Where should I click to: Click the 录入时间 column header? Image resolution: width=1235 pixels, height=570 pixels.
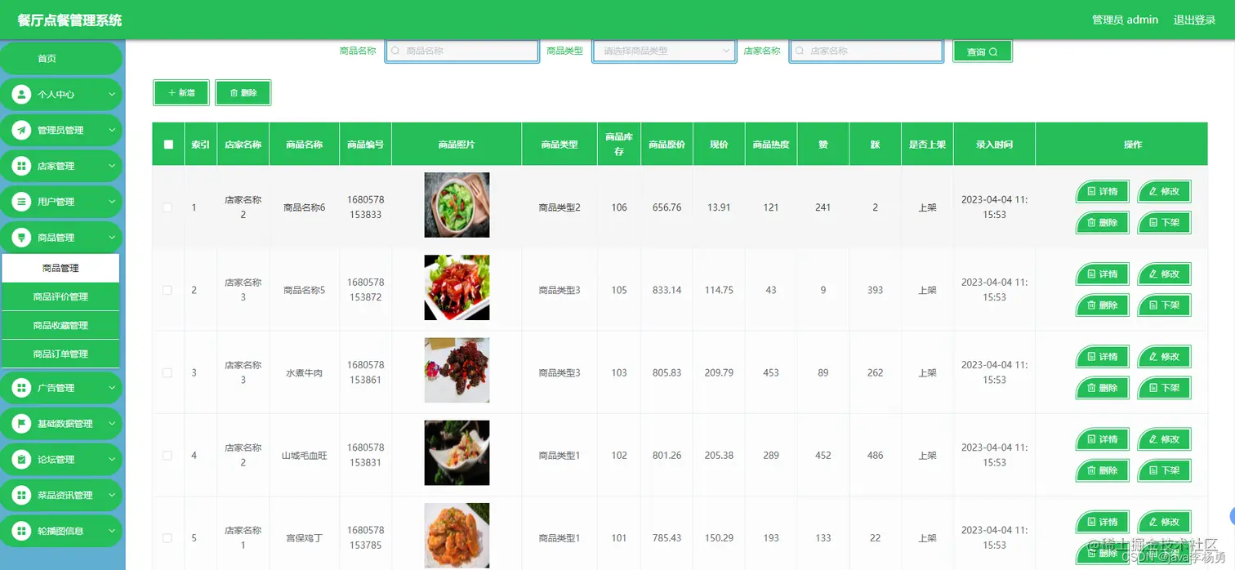994,145
